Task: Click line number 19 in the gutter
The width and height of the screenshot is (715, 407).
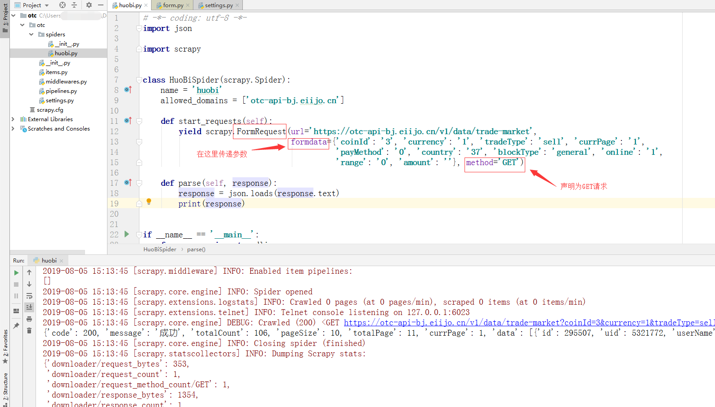Action: (x=115, y=204)
